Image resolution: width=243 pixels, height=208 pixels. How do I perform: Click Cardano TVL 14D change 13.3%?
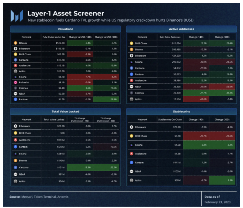click(x=80, y=167)
